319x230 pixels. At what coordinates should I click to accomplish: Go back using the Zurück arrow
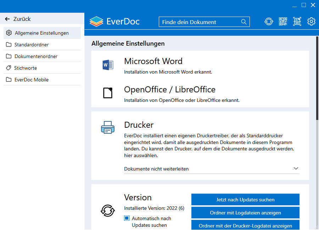click(7, 19)
